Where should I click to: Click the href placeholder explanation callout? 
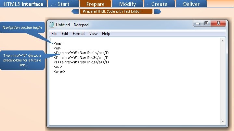(x=22, y=60)
